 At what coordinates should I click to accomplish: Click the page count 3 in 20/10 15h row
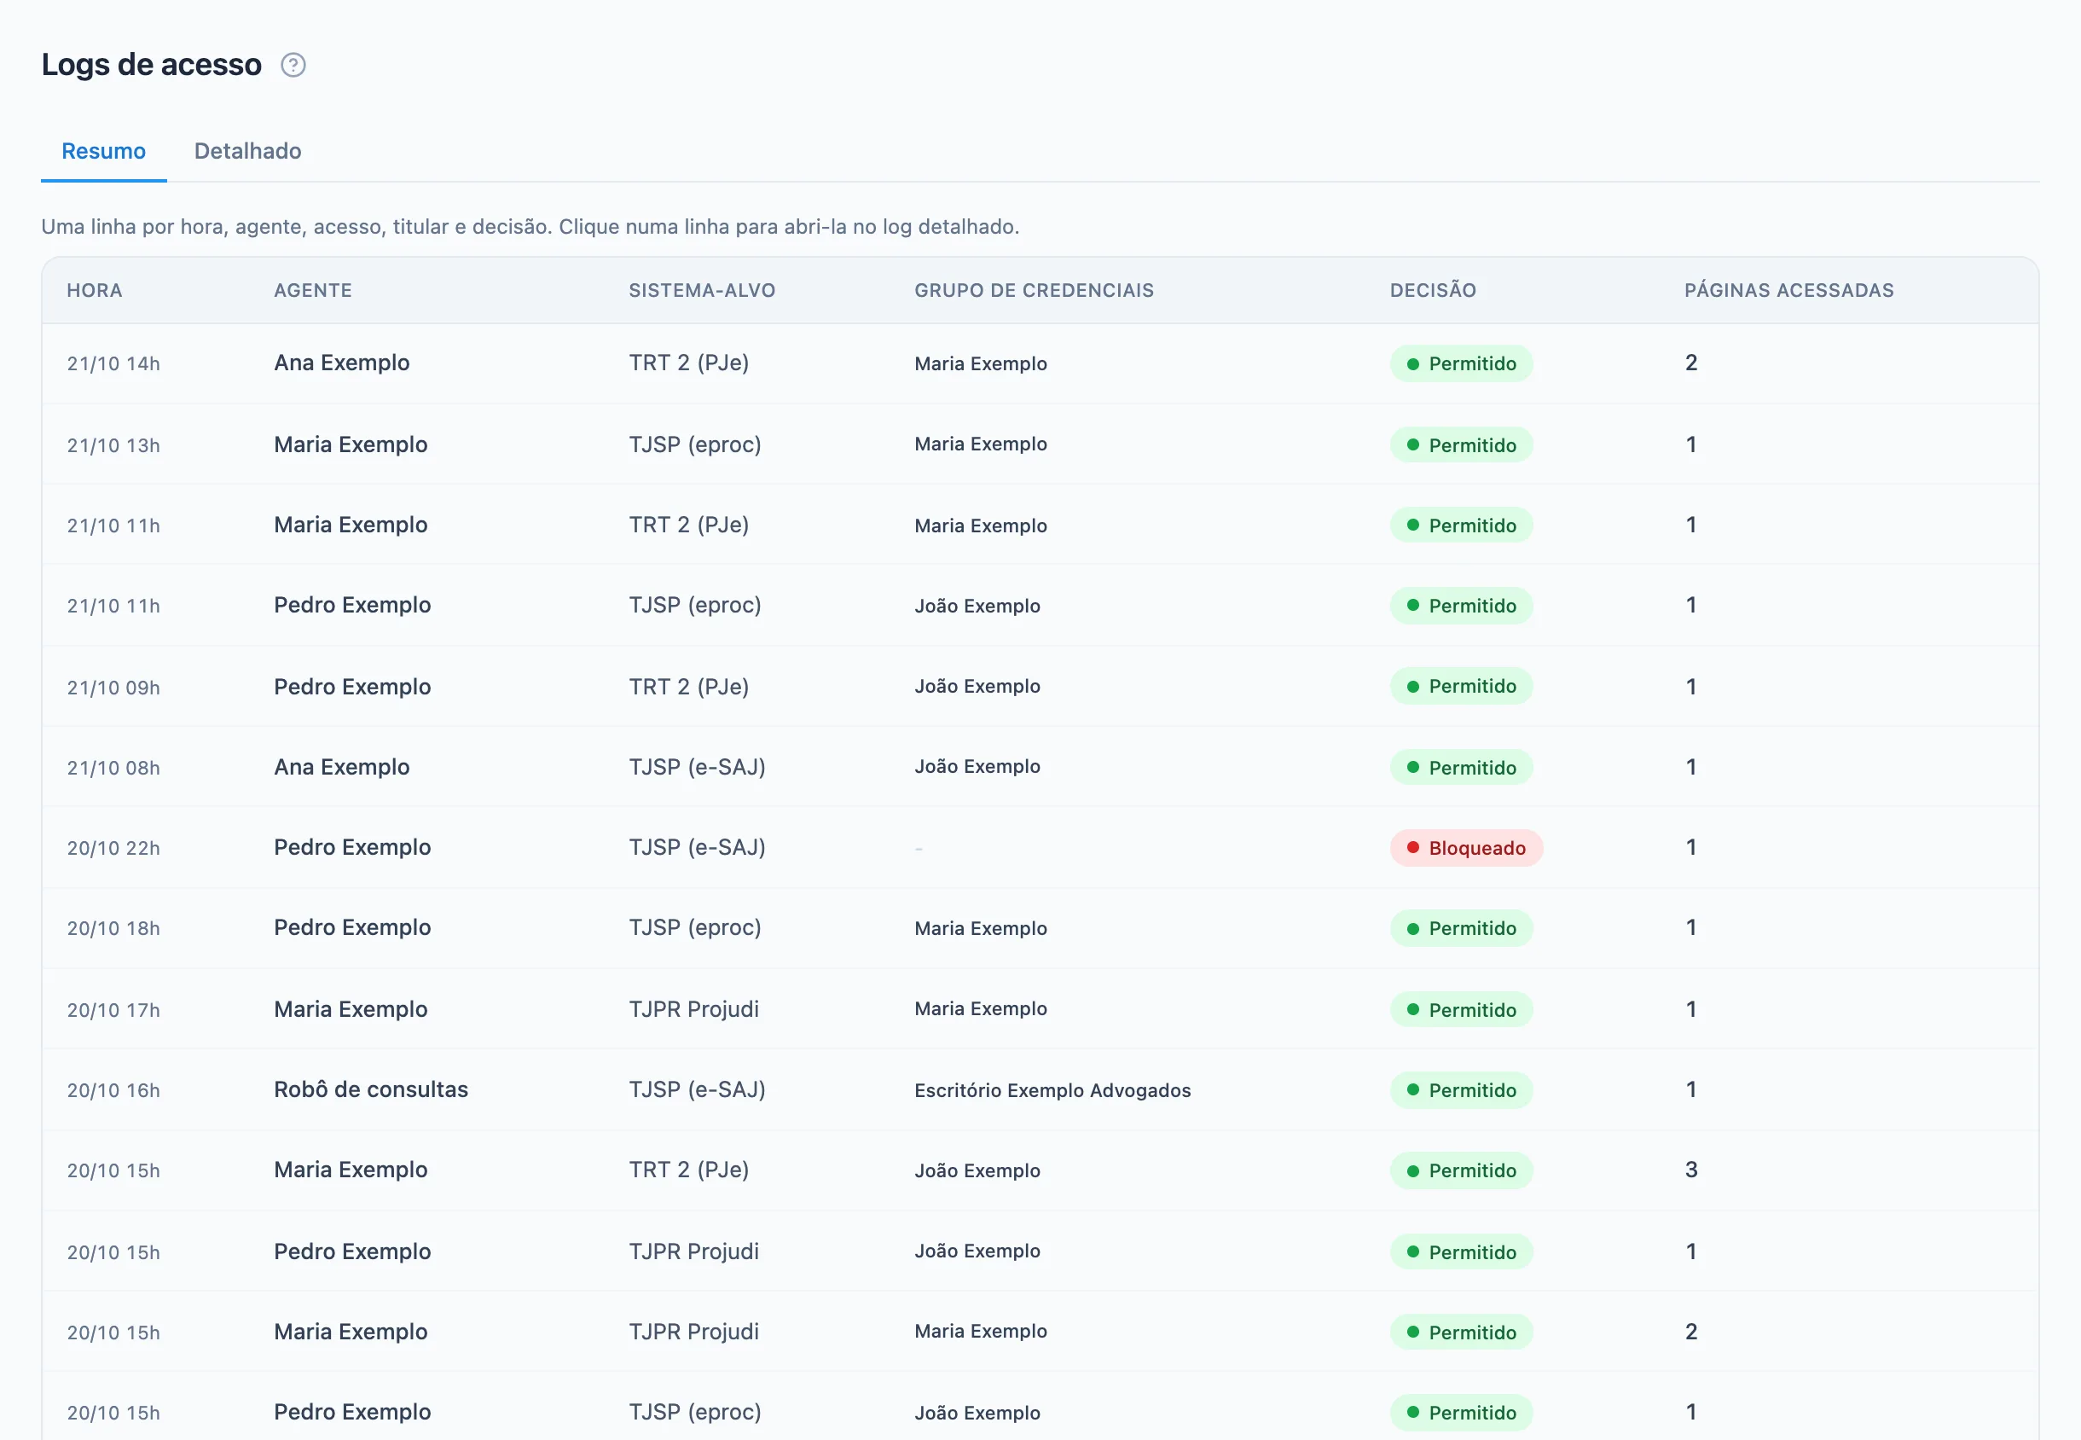coord(1691,1170)
